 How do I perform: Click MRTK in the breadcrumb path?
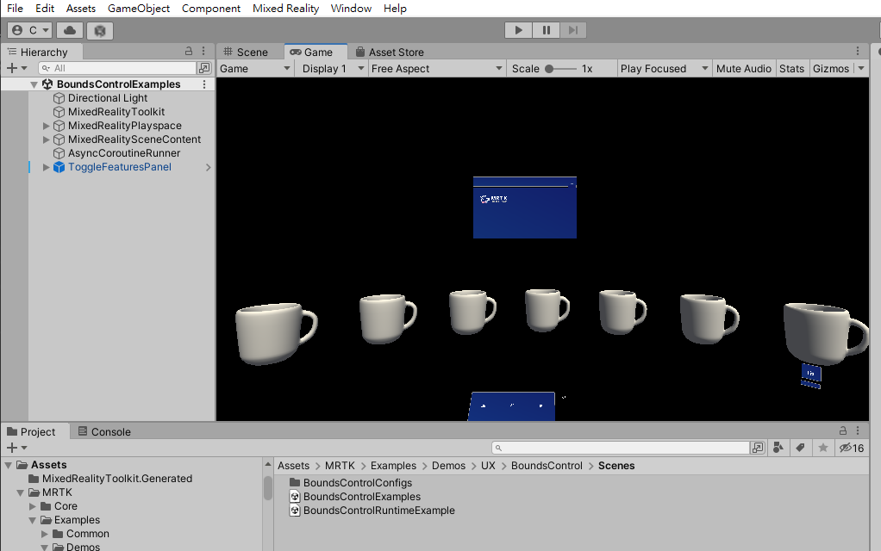340,466
